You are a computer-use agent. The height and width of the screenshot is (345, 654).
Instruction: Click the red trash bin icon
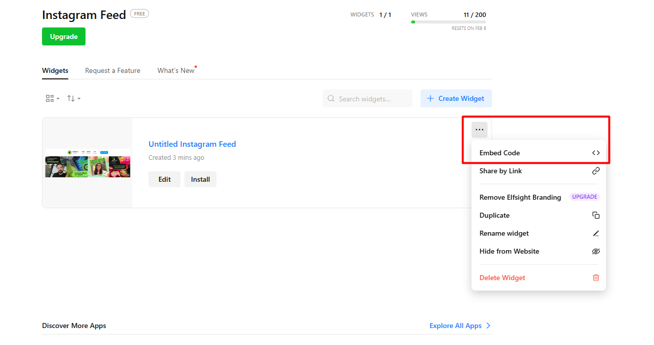(595, 278)
